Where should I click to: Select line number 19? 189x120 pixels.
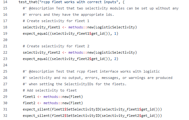click(5, 33)
